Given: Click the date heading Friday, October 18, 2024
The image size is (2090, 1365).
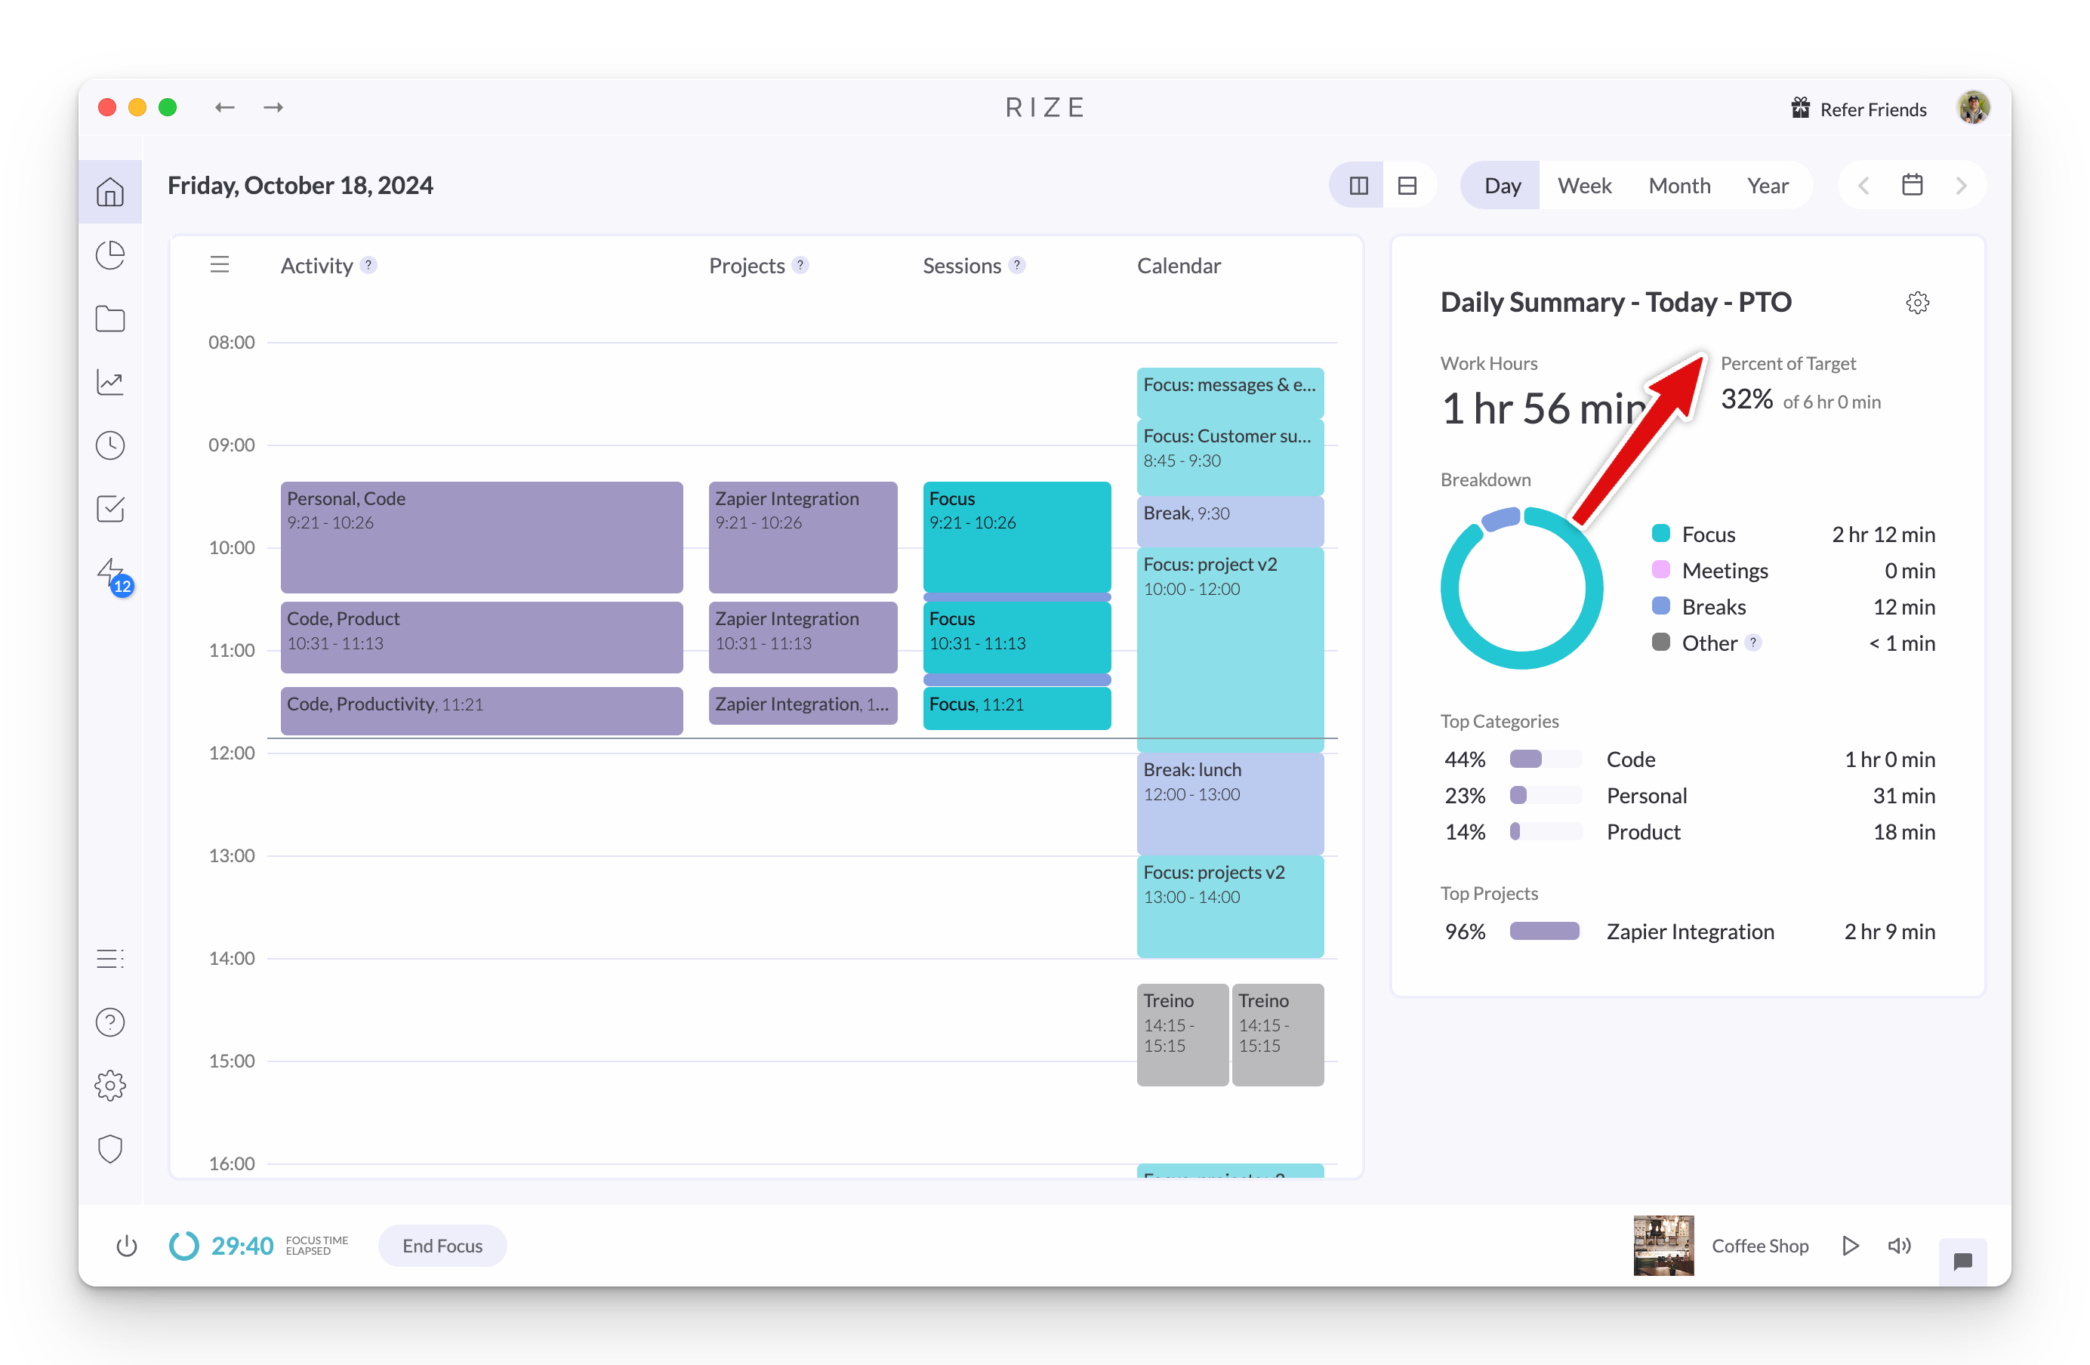Looking at the screenshot, I should [x=301, y=185].
